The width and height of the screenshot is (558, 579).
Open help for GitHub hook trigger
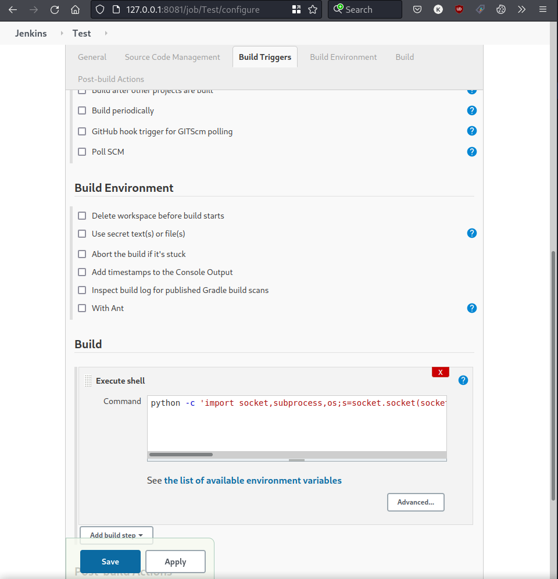pos(471,131)
